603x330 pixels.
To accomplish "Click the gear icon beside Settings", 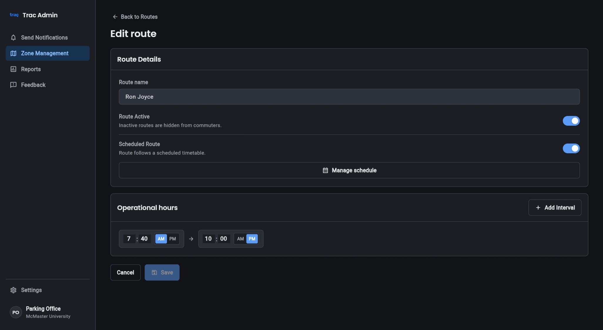I will tap(13, 290).
